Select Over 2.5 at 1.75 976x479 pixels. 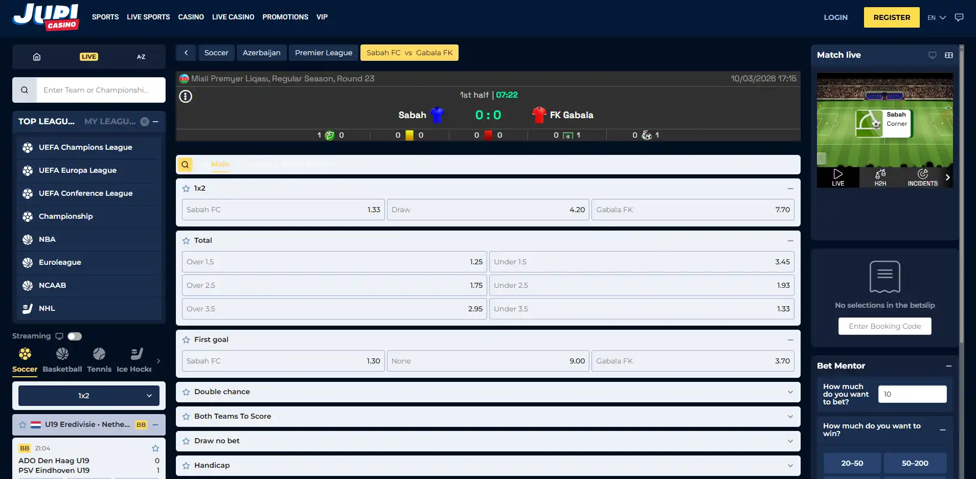[334, 285]
